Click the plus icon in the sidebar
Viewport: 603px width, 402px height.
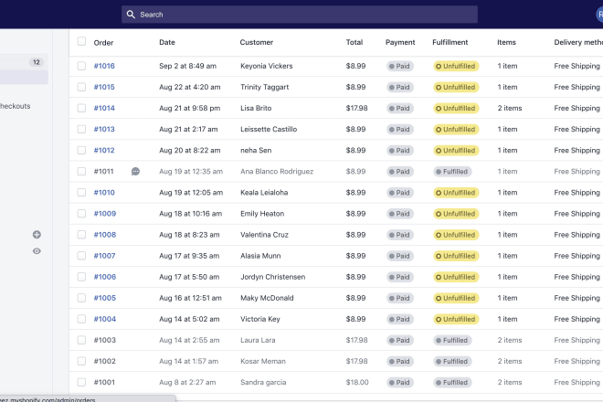click(37, 235)
